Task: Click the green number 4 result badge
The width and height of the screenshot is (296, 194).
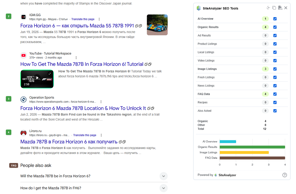Action: (x=8, y=132)
